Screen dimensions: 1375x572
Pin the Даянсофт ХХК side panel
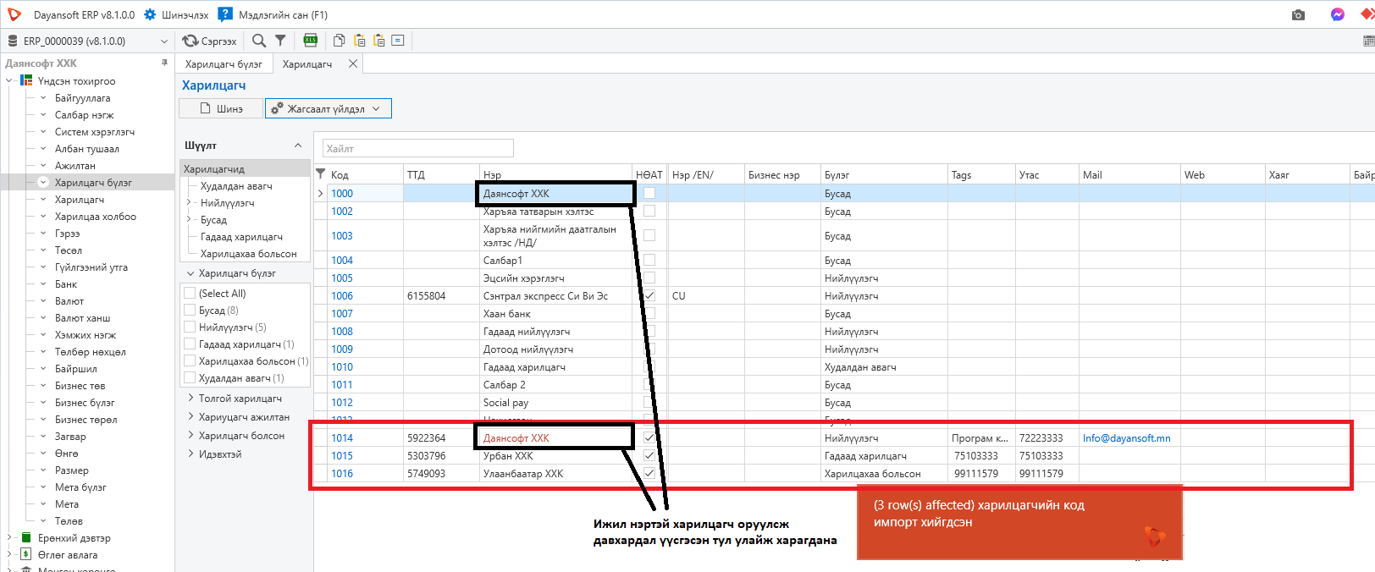click(164, 63)
